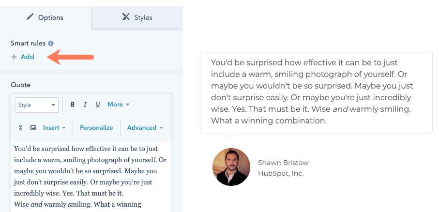Expand the More formatting dropdown
439x212 pixels.
119,105
